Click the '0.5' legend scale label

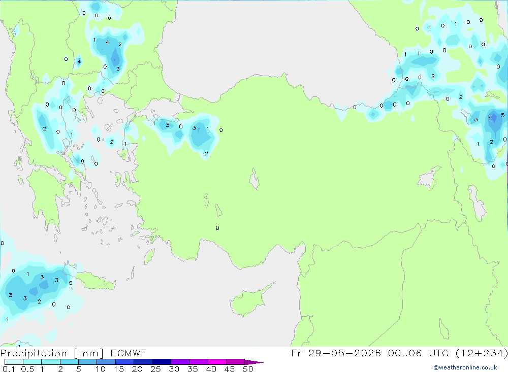point(27,369)
